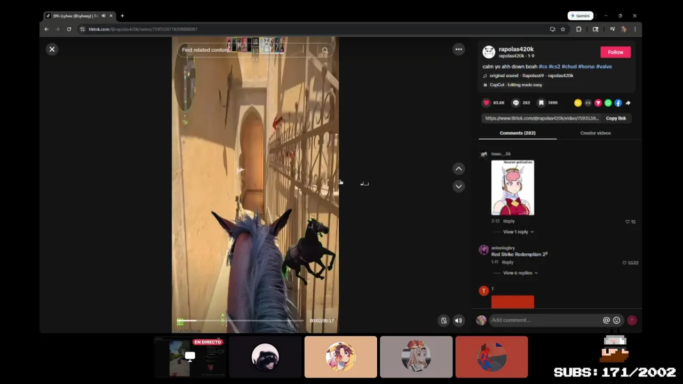Go back in Chrome browser
Viewport: 683px width, 384px height.
(x=46, y=29)
